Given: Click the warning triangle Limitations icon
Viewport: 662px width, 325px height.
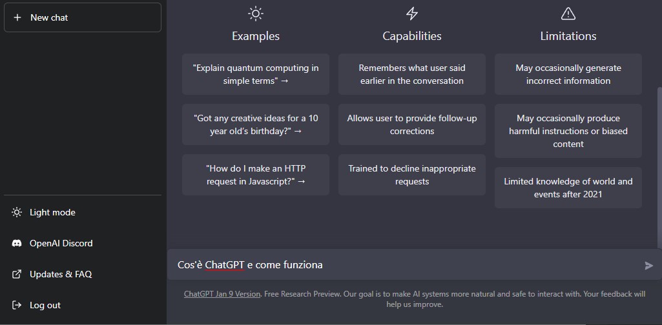Looking at the screenshot, I should click(x=568, y=14).
